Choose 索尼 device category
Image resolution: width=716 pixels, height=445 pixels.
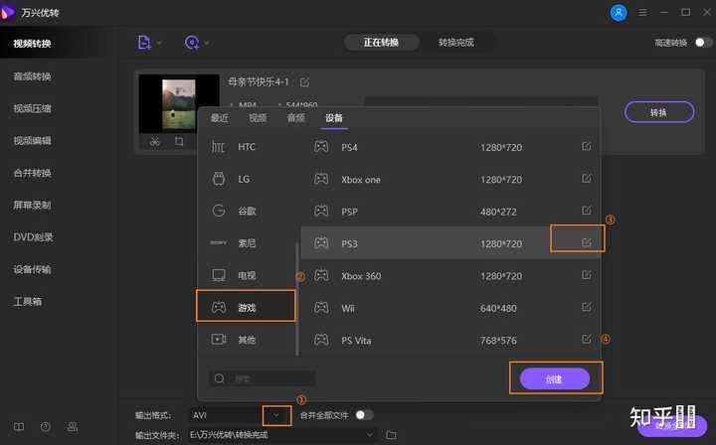tap(247, 243)
